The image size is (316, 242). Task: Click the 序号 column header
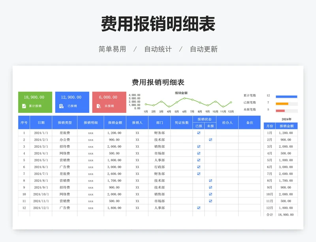(24, 122)
